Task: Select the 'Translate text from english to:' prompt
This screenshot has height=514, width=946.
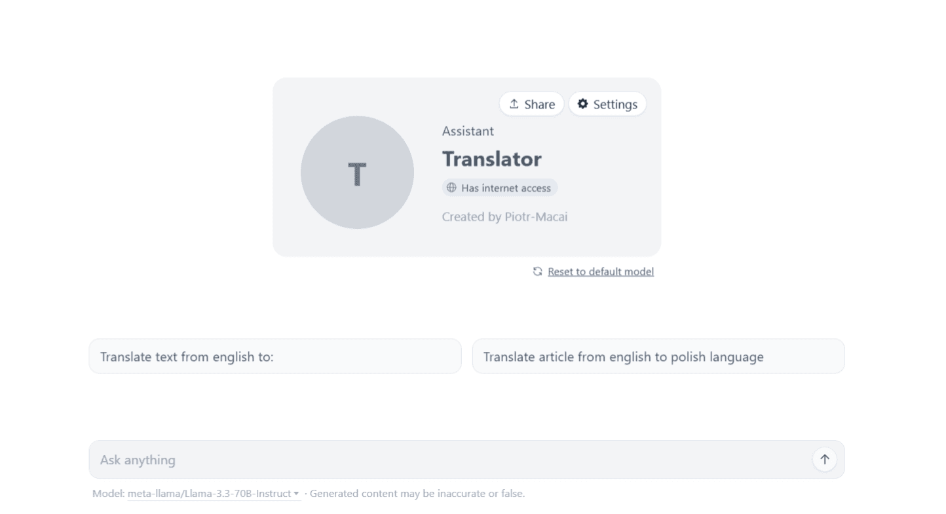Action: tap(275, 356)
